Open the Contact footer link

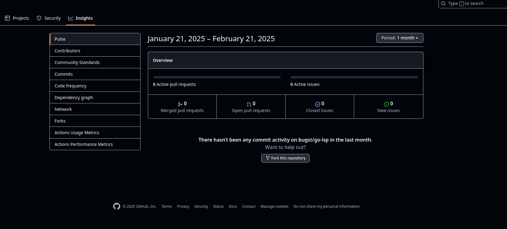point(249,207)
